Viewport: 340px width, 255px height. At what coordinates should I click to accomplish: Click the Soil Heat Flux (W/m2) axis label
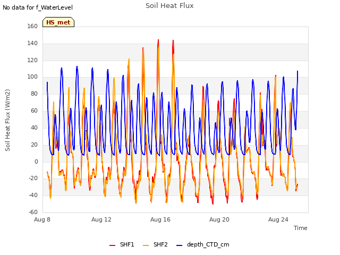7,120
